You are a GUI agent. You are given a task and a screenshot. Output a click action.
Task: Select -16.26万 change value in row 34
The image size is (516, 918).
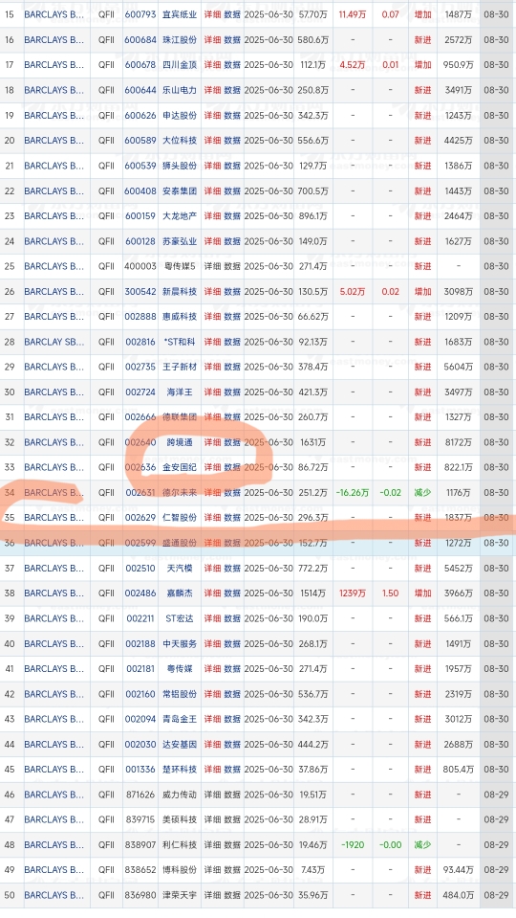click(x=353, y=493)
